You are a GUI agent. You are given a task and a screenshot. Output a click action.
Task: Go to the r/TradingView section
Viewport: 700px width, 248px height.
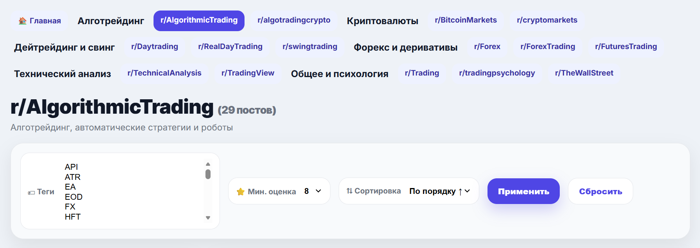tap(248, 73)
